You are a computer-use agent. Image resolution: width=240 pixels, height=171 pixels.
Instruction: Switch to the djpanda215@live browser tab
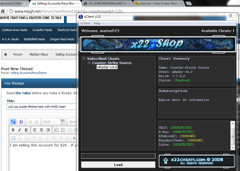[13, 3]
